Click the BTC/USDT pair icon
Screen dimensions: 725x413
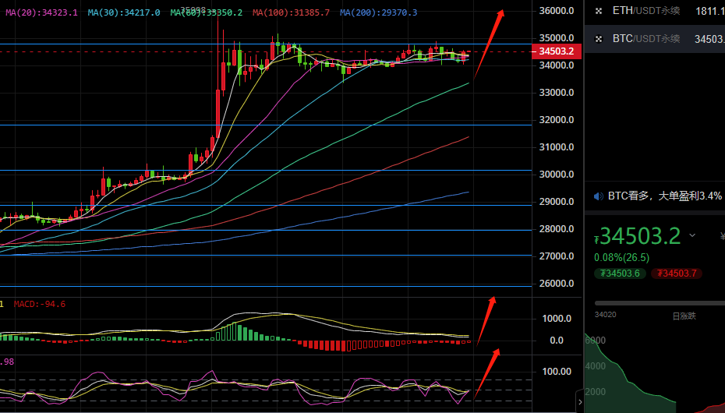598,38
